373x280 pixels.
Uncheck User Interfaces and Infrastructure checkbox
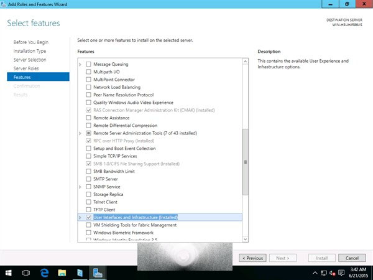(88, 217)
